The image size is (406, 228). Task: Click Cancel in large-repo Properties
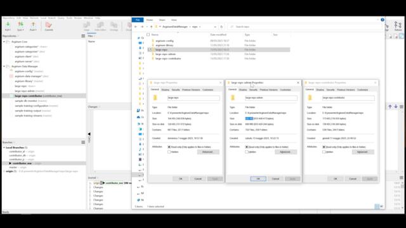click(198, 179)
